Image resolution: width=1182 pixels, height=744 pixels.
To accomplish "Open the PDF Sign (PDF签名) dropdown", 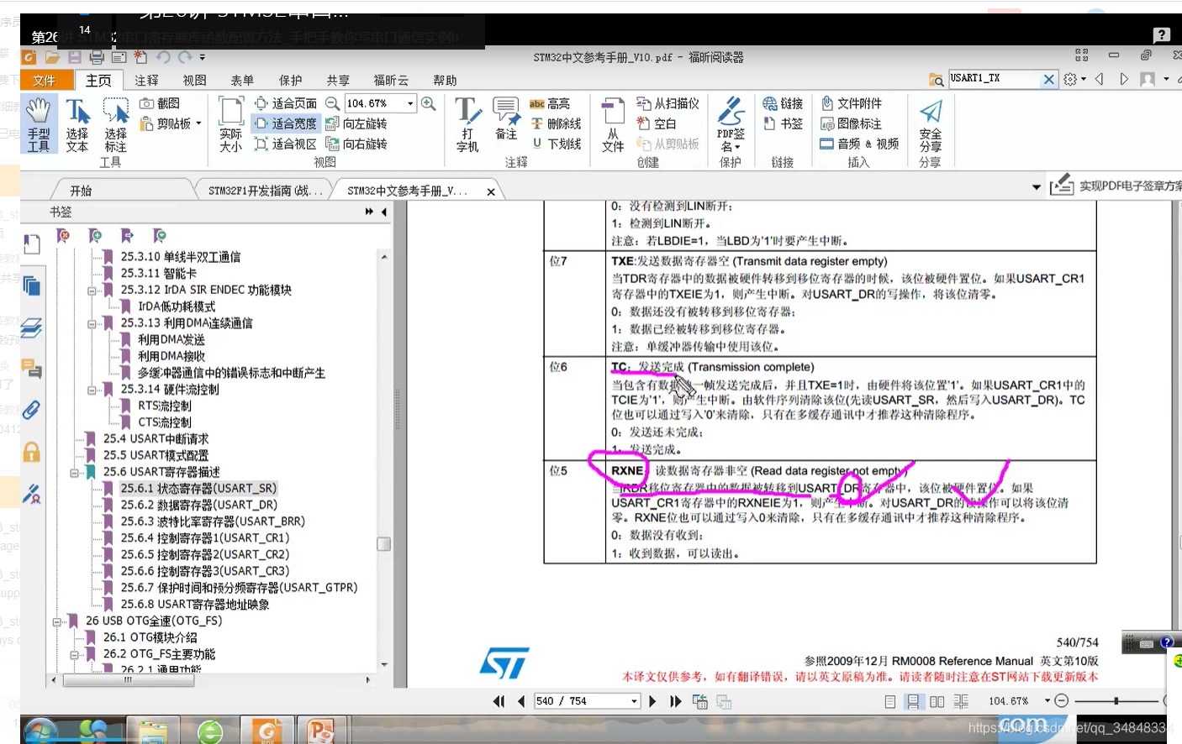I will pyautogui.click(x=731, y=123).
